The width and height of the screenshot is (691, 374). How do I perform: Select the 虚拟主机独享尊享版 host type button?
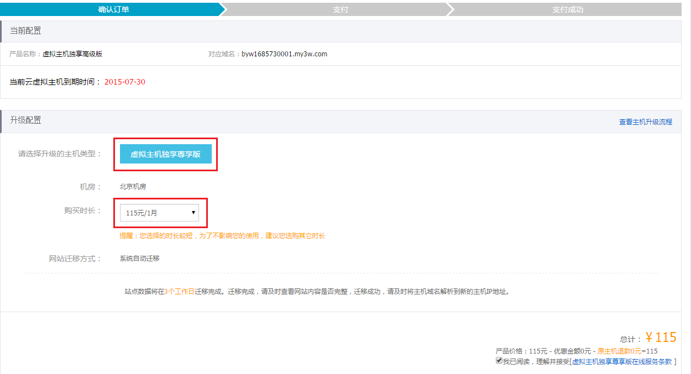click(165, 154)
